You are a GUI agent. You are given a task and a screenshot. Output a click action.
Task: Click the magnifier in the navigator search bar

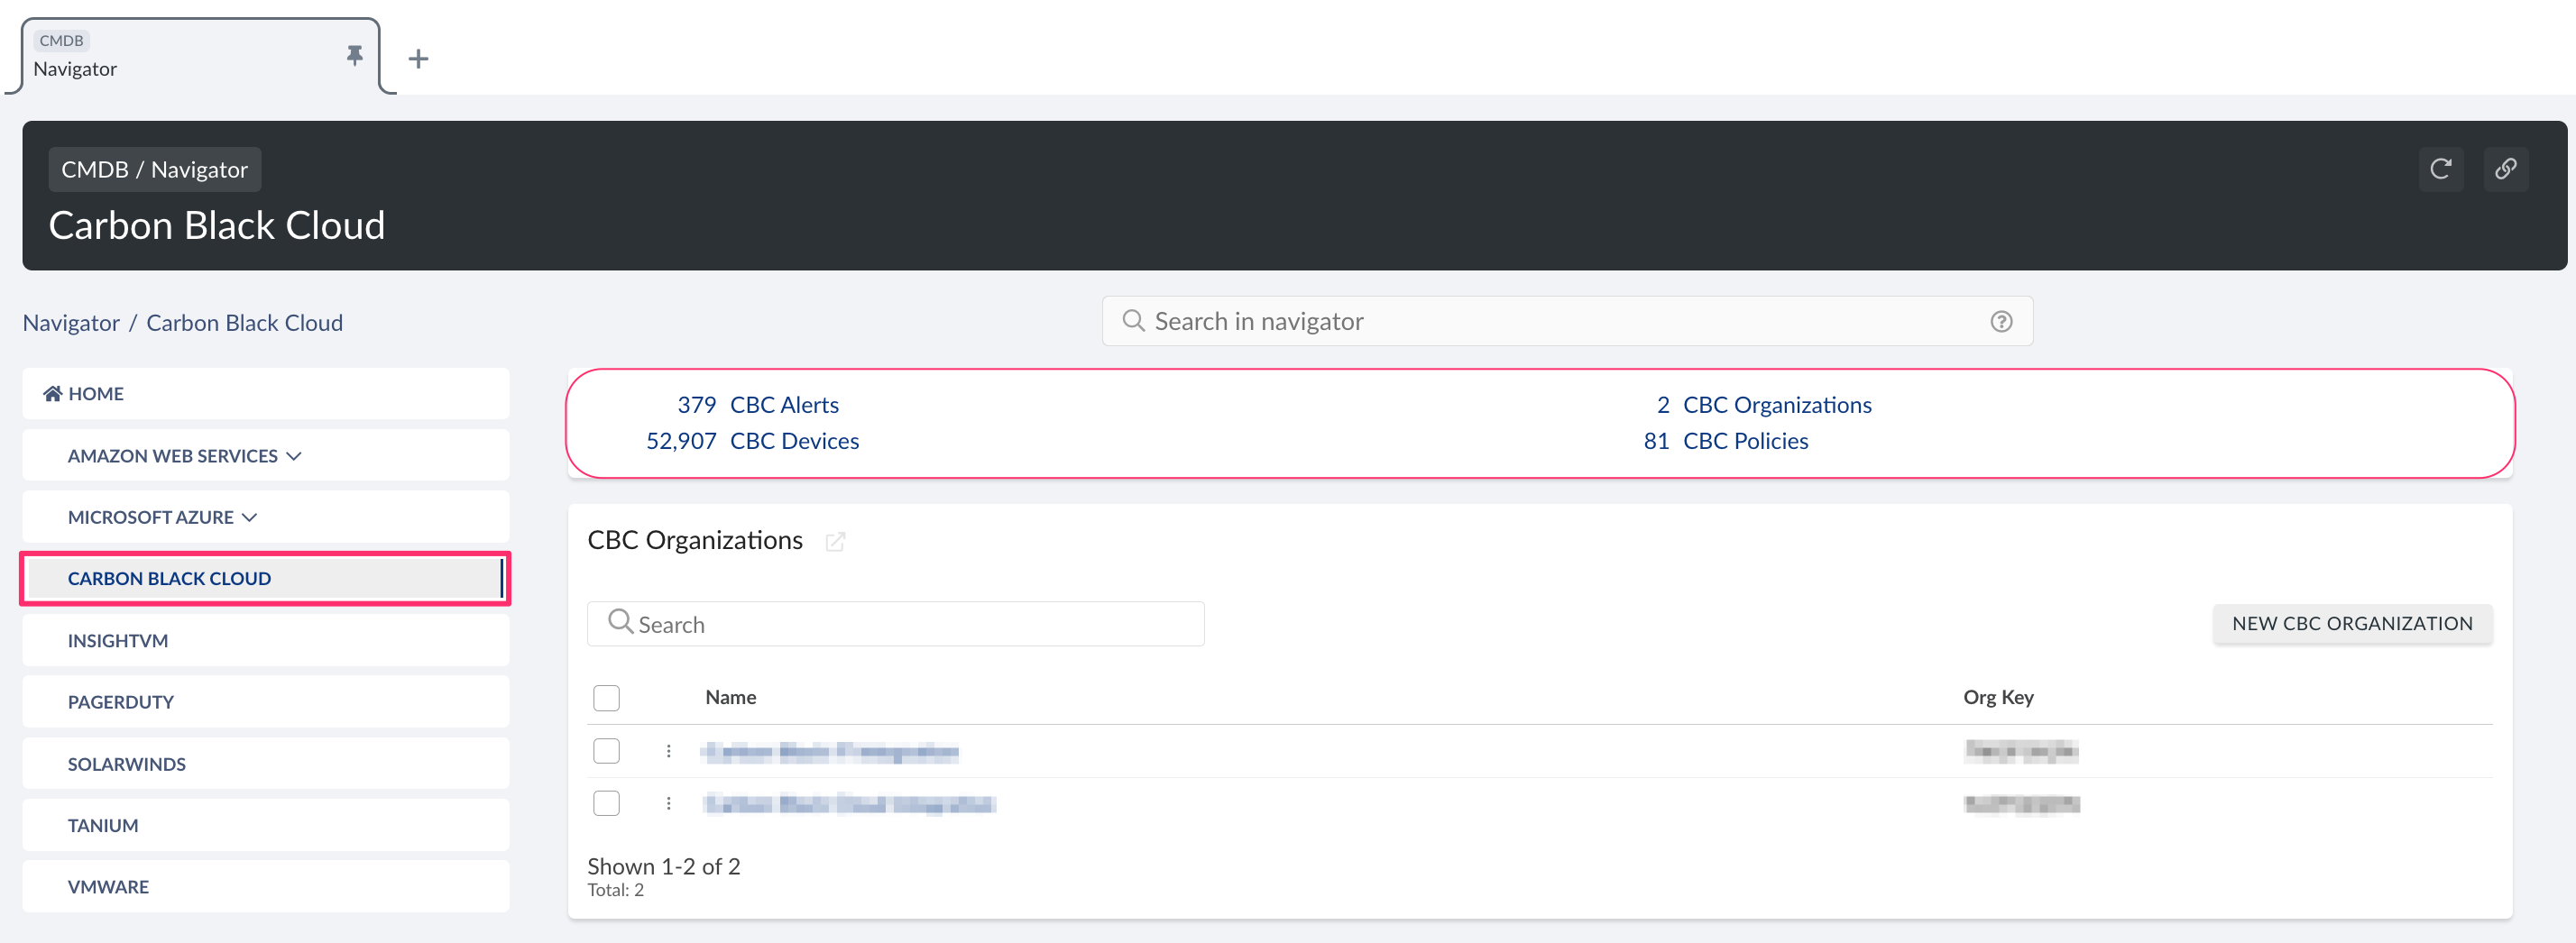click(1133, 320)
